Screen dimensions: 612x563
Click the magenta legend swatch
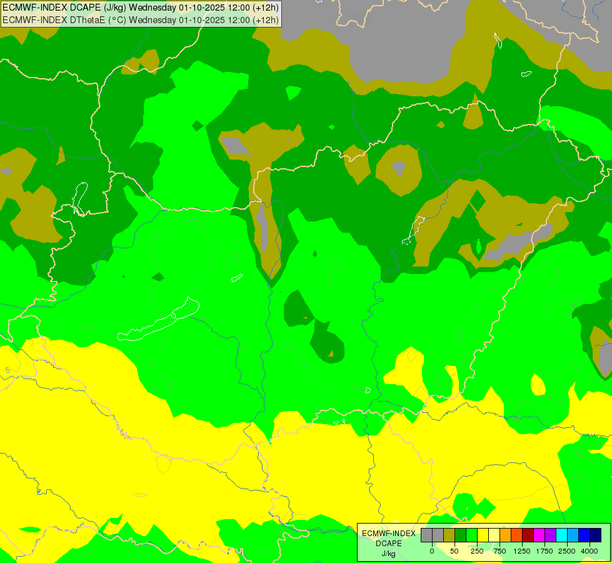click(x=539, y=535)
